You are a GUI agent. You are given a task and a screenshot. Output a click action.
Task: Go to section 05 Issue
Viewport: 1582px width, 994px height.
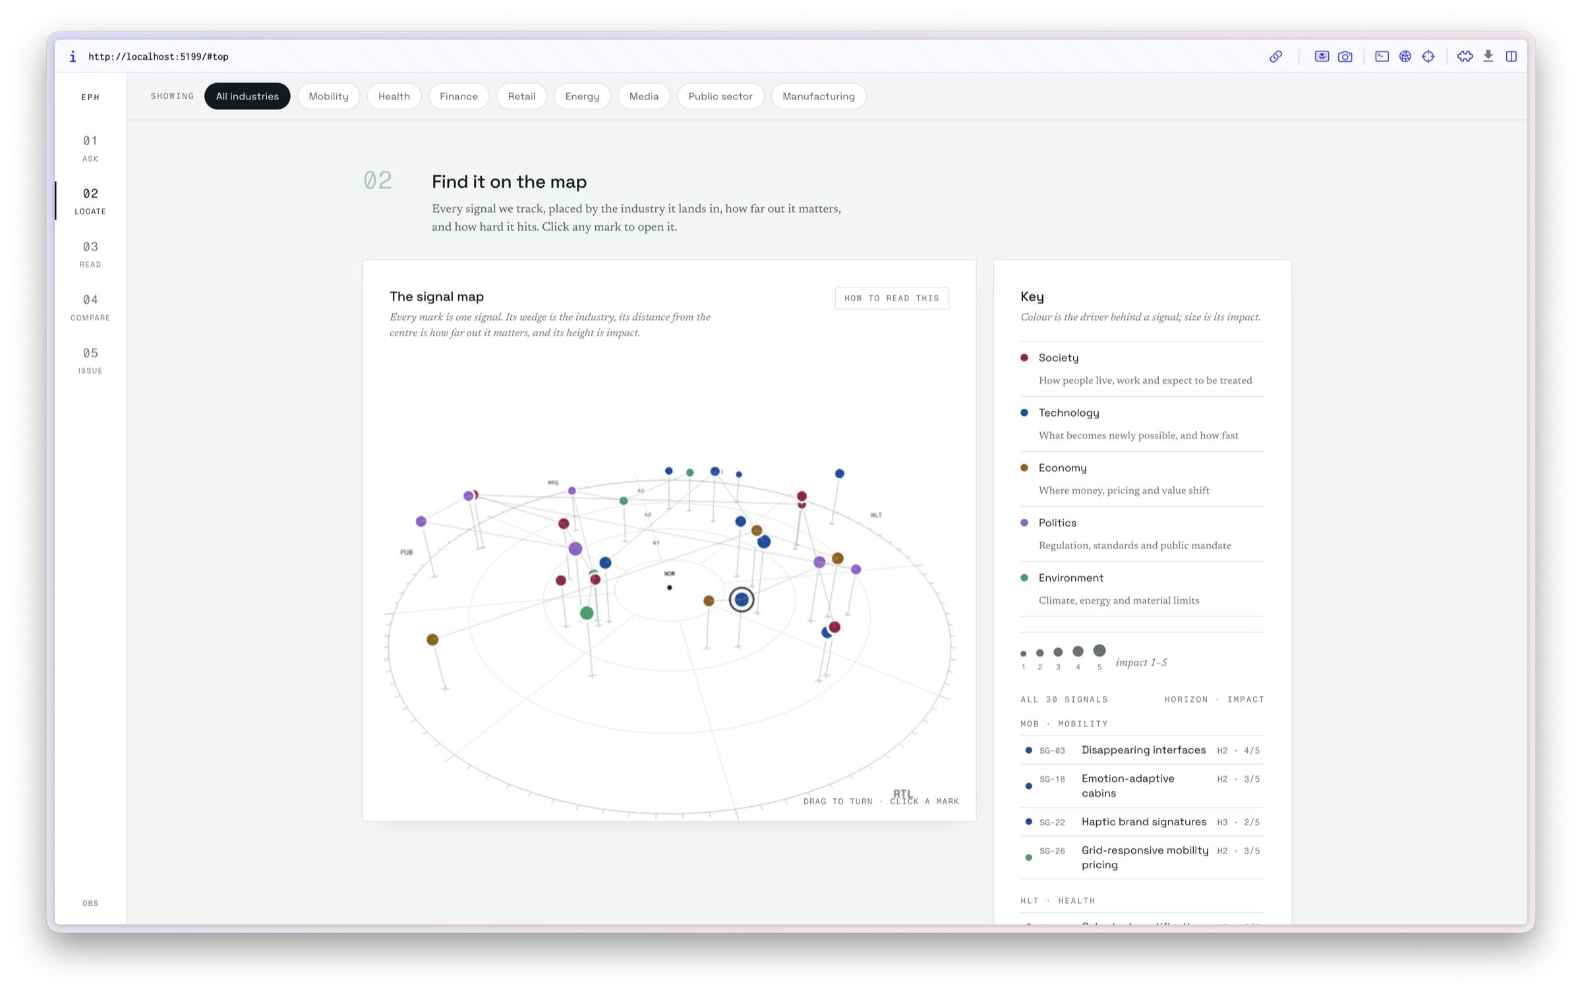90,361
